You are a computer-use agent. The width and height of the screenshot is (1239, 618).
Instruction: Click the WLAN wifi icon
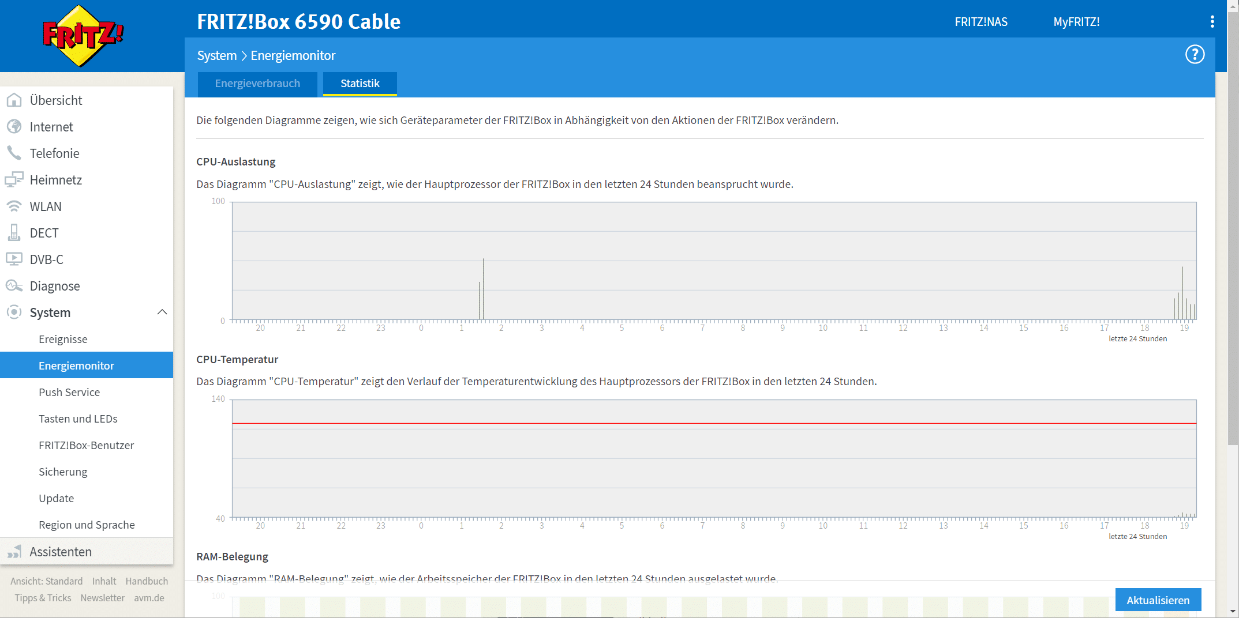(14, 206)
